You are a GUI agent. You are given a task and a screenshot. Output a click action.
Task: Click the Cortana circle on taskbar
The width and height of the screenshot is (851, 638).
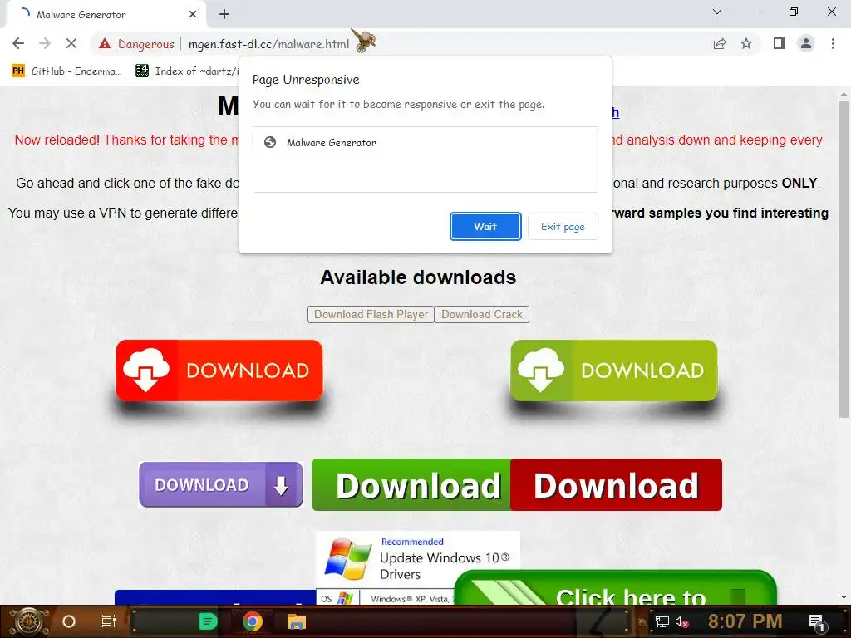[x=69, y=621]
